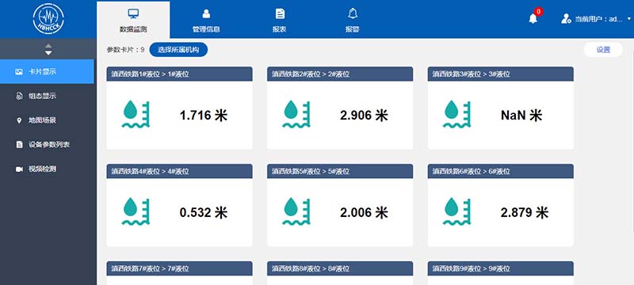Viewport: 634px width, 285px height.
Task: Open the 报表 tab
Action: 280,19
